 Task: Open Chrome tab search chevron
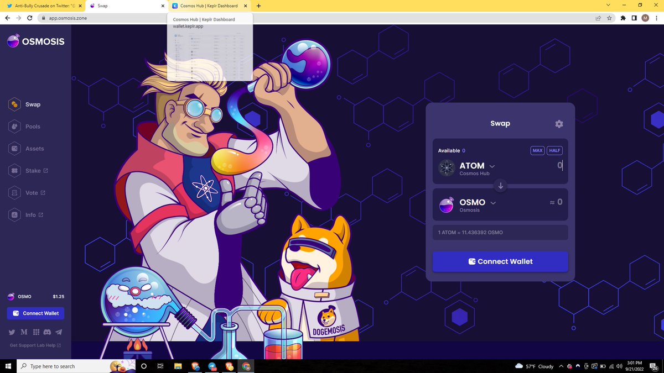(x=609, y=5)
